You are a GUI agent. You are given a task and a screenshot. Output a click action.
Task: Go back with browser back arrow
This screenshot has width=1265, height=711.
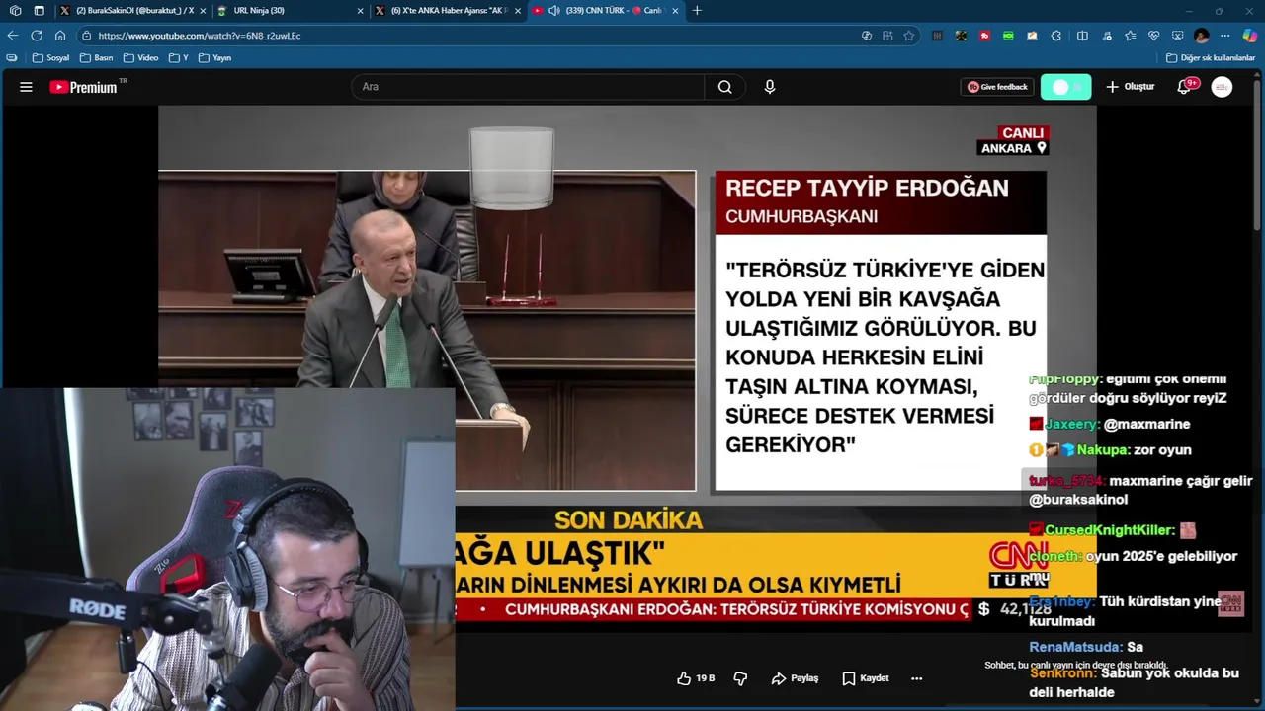(x=13, y=36)
